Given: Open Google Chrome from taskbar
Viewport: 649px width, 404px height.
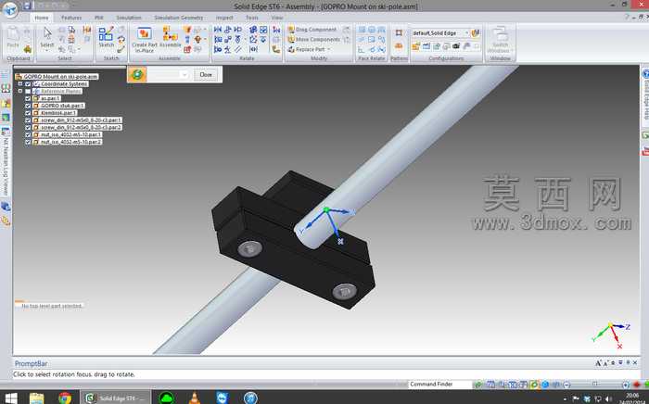Looking at the screenshot, I should pos(65,398).
